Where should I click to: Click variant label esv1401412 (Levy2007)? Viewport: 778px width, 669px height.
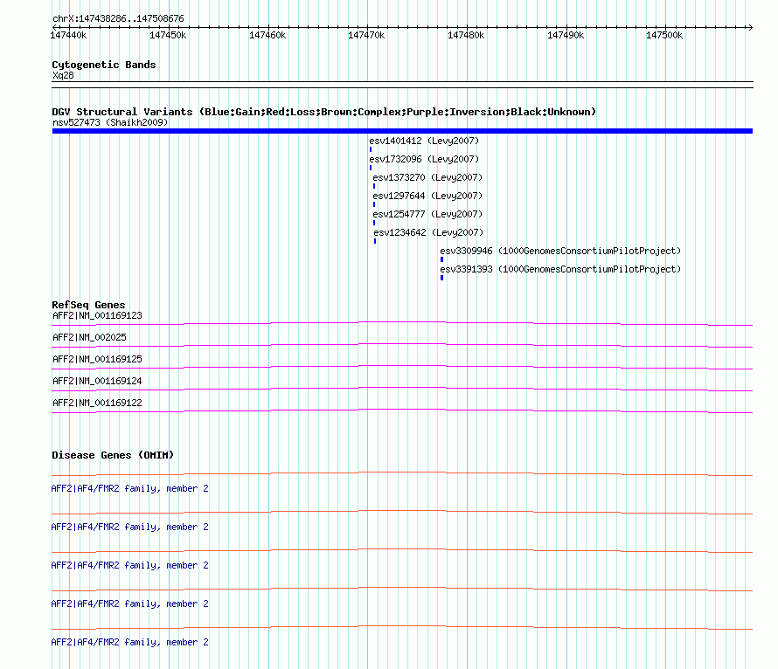424,141
